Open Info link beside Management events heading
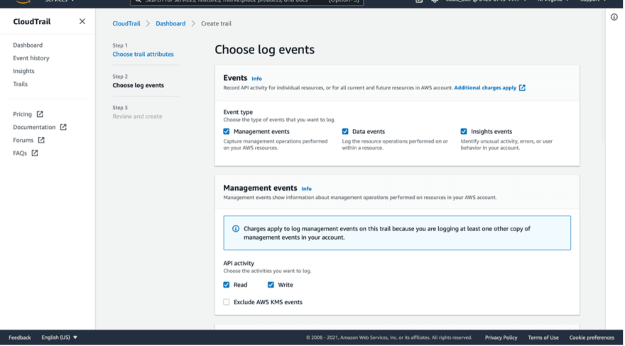This screenshot has width=625, height=346. [307, 189]
